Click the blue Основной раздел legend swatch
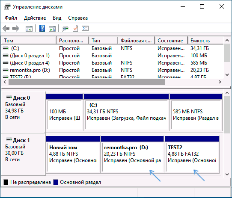The width and height of the screenshot is (232, 198). (56, 182)
